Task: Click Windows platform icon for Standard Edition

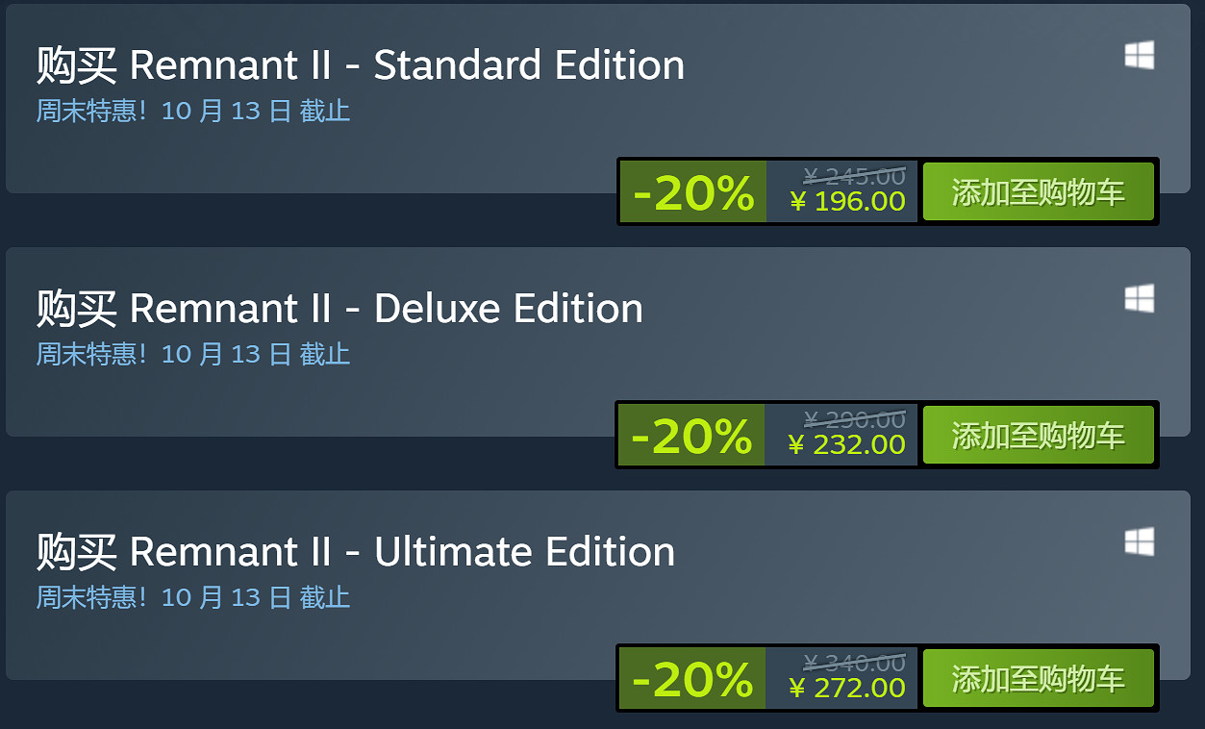Action: pyautogui.click(x=1140, y=56)
